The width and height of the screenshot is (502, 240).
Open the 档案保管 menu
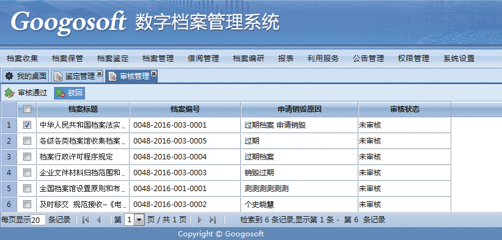pos(67,59)
